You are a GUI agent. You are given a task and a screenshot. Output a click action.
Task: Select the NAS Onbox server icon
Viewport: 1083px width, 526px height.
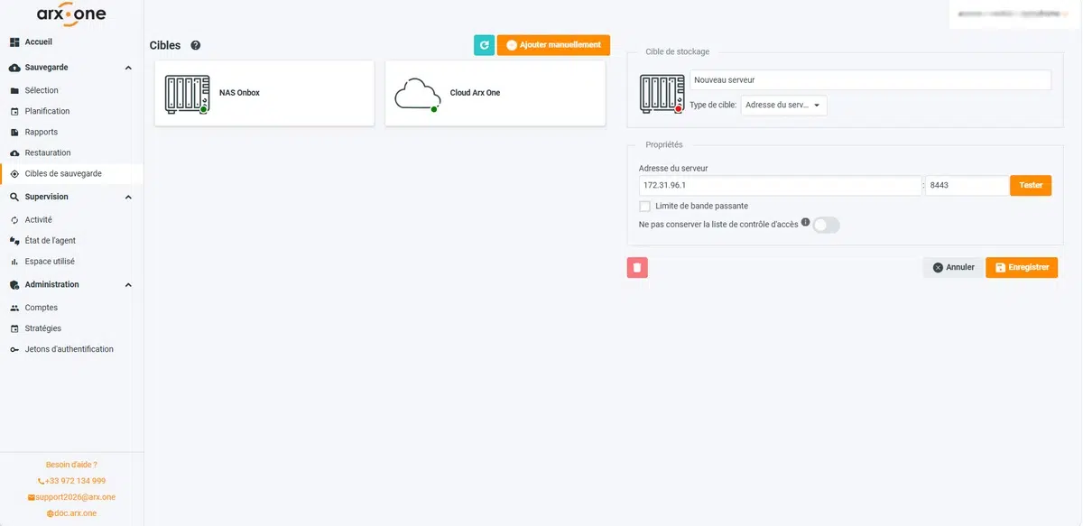[187, 94]
